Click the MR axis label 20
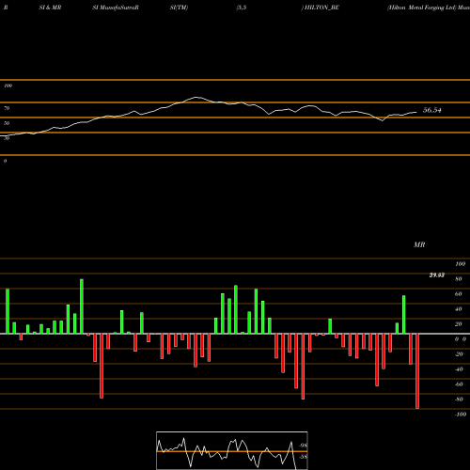 [x=458, y=324]
